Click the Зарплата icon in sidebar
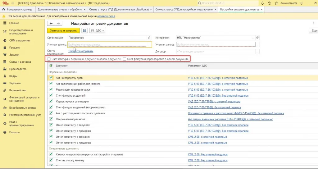 point(5,83)
